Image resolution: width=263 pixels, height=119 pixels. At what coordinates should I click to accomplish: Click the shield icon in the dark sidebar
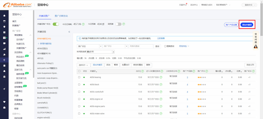4,27
